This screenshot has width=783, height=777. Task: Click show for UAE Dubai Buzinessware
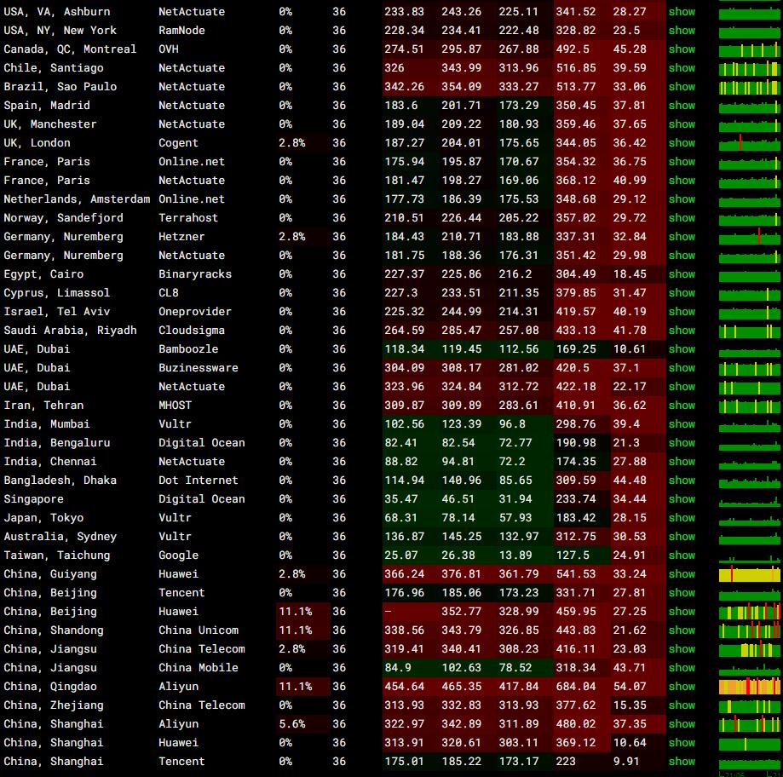[x=682, y=367]
